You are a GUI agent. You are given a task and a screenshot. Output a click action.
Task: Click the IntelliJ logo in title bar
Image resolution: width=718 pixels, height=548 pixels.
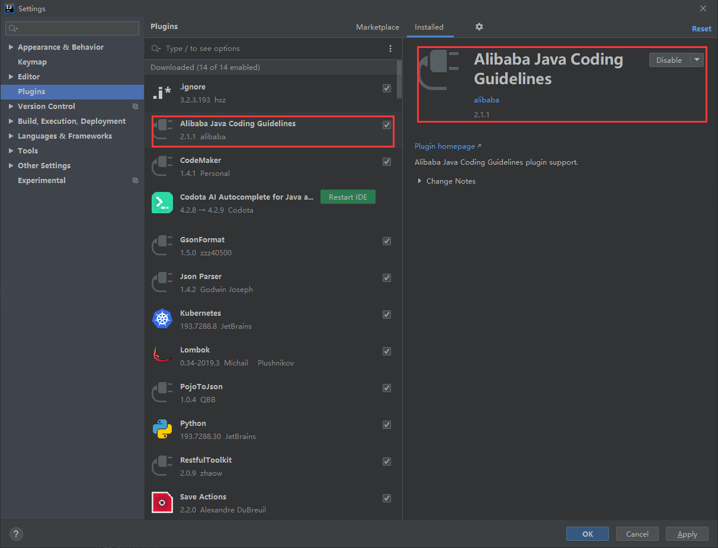click(x=9, y=8)
